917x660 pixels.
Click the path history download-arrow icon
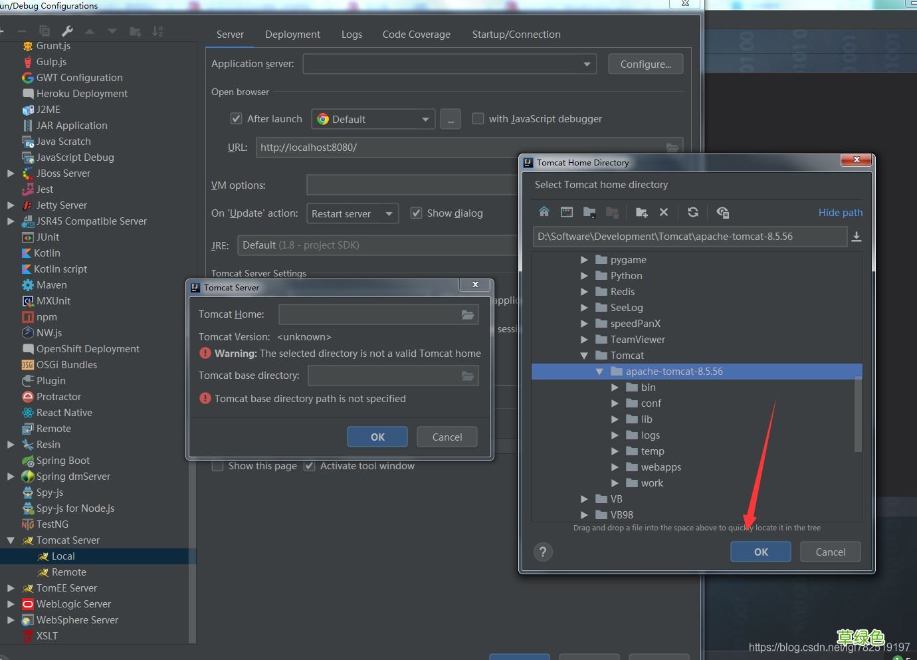[x=857, y=237]
